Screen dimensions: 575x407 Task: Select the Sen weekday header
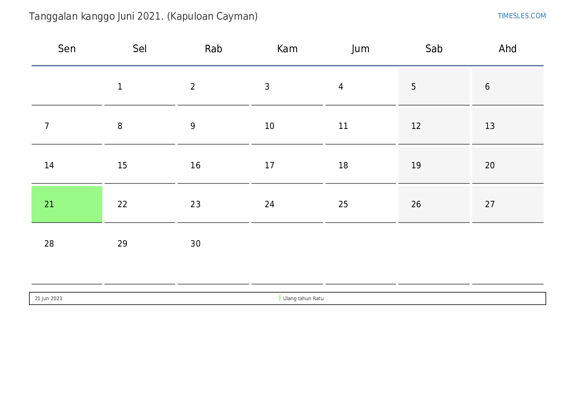click(67, 48)
